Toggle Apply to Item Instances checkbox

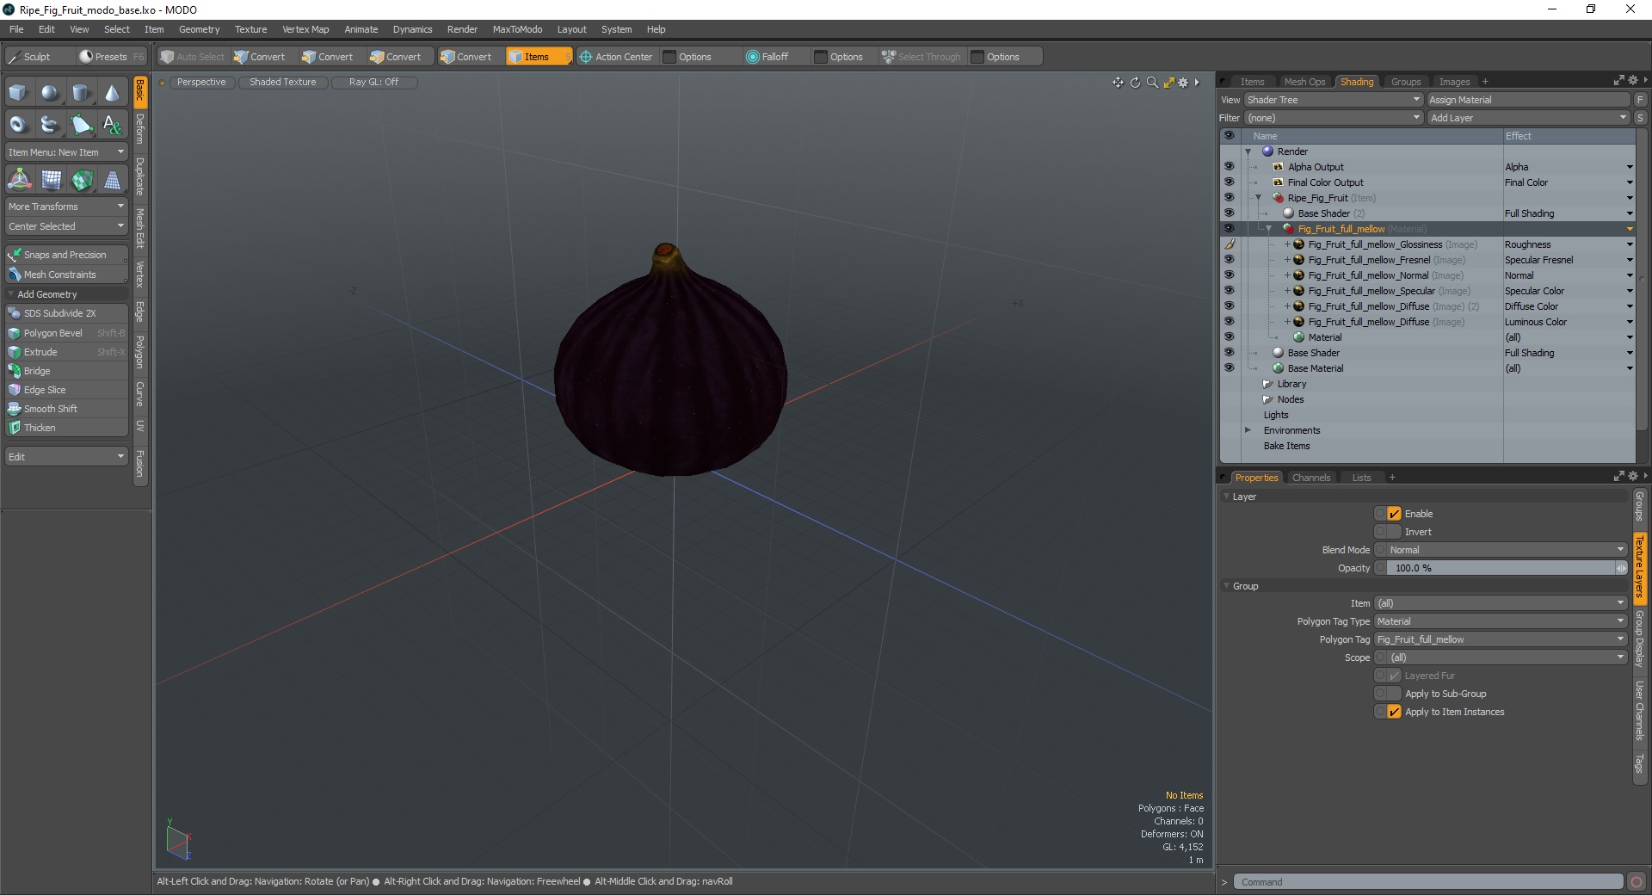point(1394,712)
